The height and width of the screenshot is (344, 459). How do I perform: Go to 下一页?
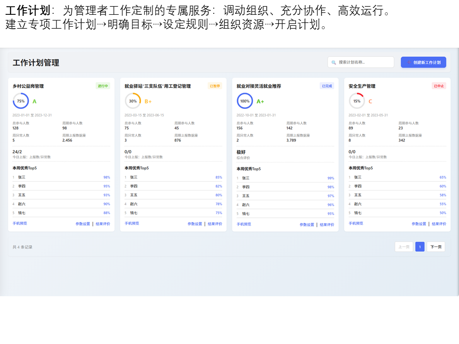(x=437, y=247)
